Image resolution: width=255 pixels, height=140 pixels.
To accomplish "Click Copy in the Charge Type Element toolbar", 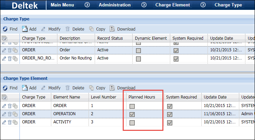I will pyautogui.click(x=97, y=88).
